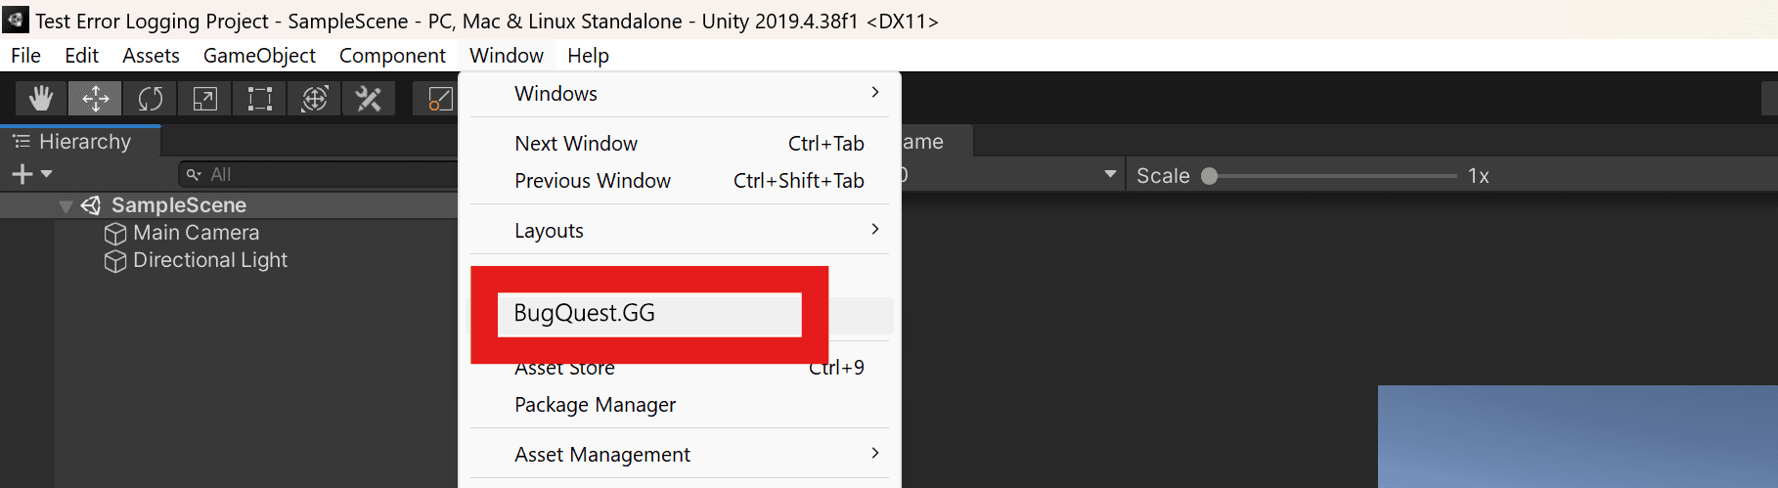Click the Unity logo in title bar

16,20
